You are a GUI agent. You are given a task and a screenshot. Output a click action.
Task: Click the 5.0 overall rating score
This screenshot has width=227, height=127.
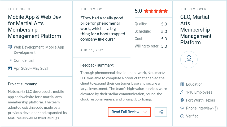(138, 11)
